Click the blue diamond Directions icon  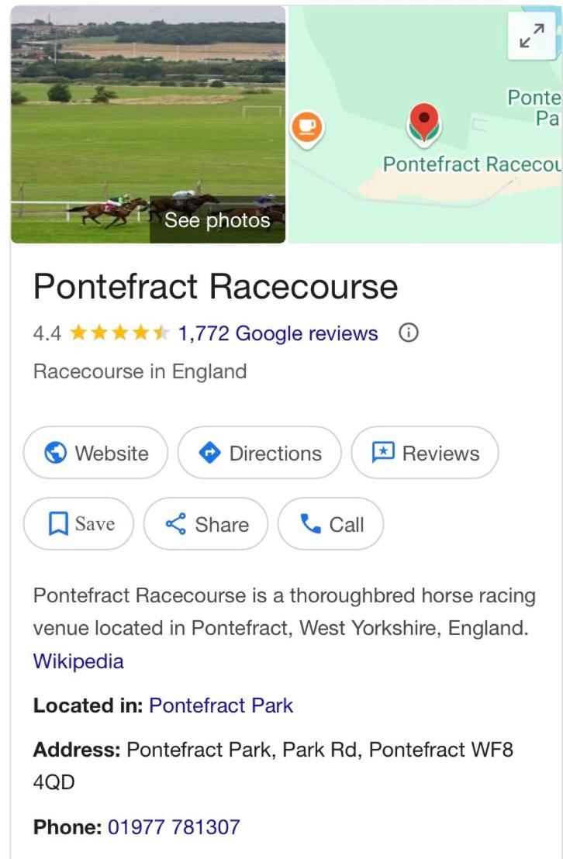[x=209, y=453]
